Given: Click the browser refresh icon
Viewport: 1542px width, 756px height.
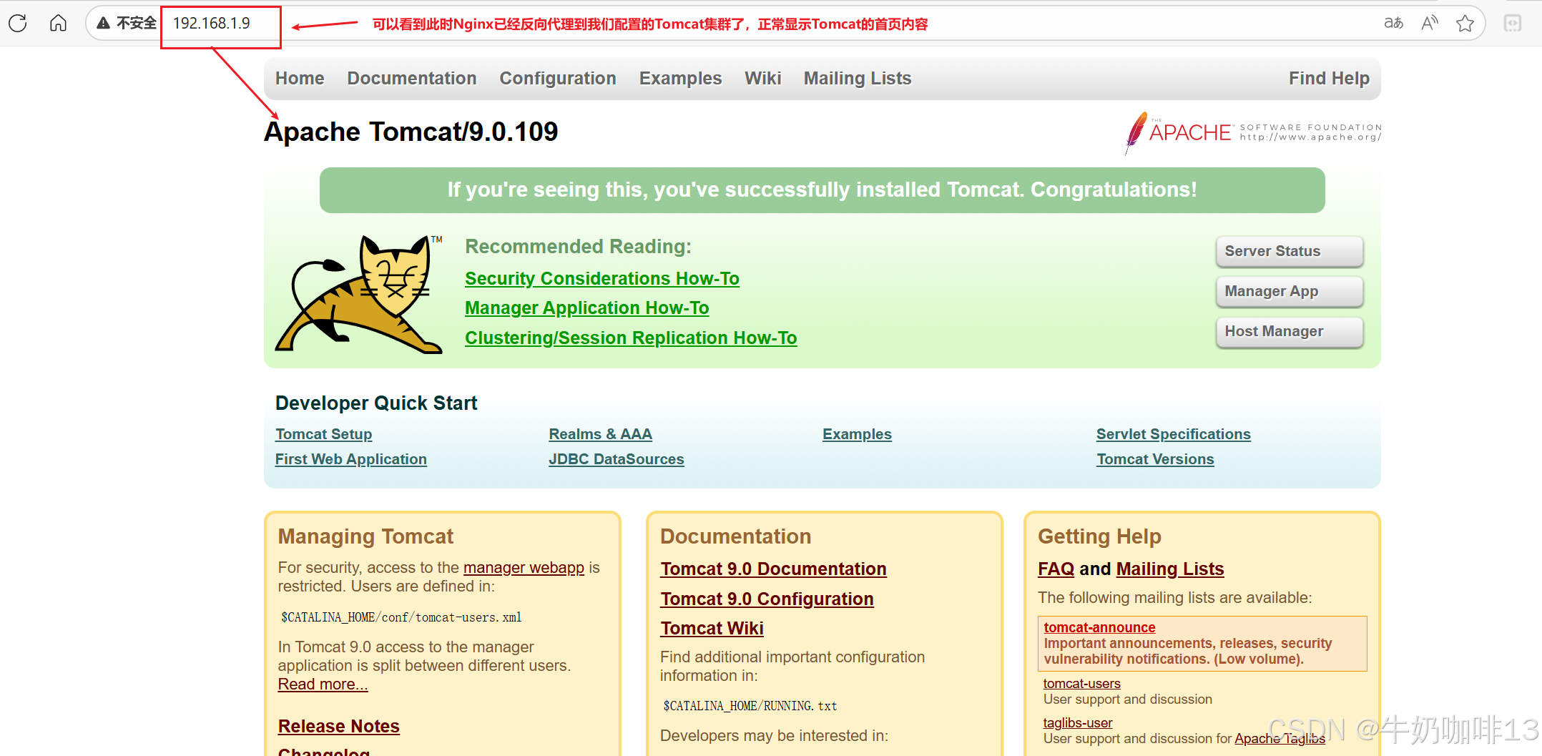Looking at the screenshot, I should [18, 23].
